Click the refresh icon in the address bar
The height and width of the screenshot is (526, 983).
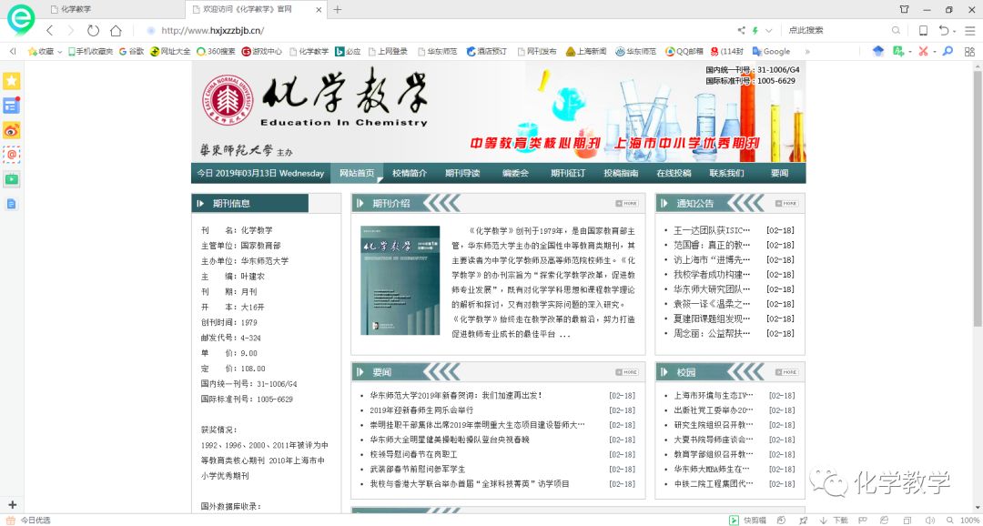tap(94, 29)
